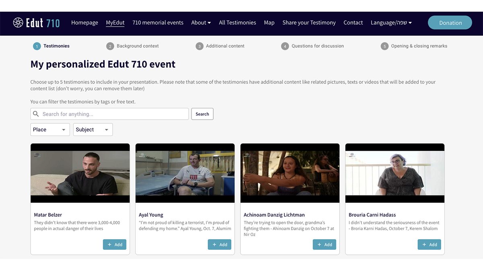
Task: Click the Search button
Action: (x=202, y=114)
